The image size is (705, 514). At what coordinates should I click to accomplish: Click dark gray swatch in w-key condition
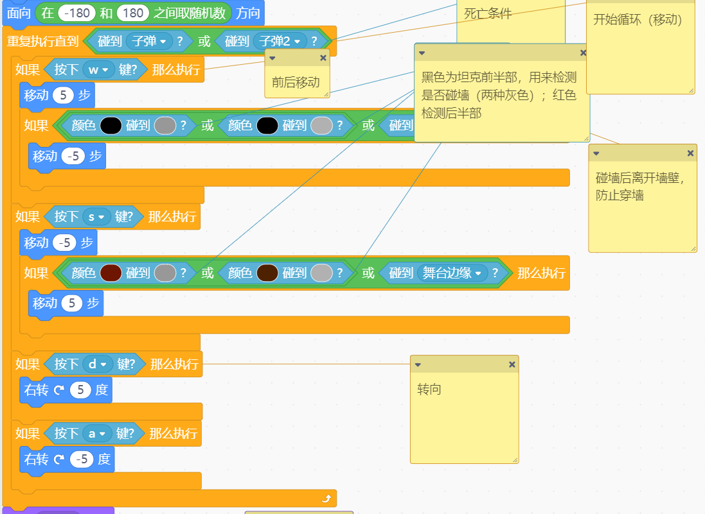pyautogui.click(x=165, y=126)
